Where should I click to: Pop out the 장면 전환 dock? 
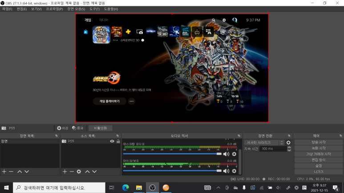click(x=289, y=136)
